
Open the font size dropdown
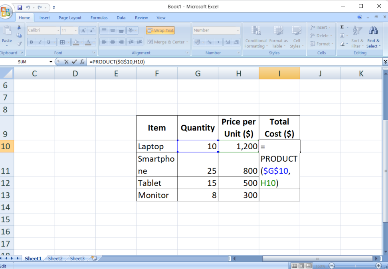point(76,30)
